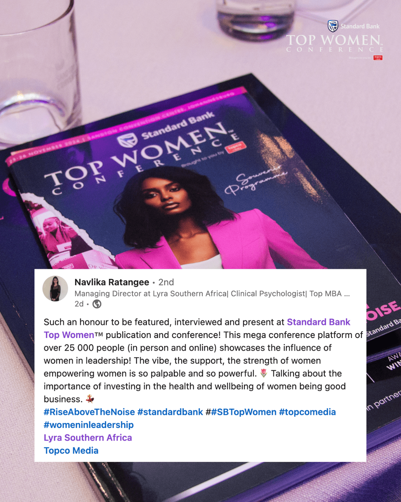Click the Standard Bank shield logo top right
Screen dimensions: 401x502
click(333, 26)
